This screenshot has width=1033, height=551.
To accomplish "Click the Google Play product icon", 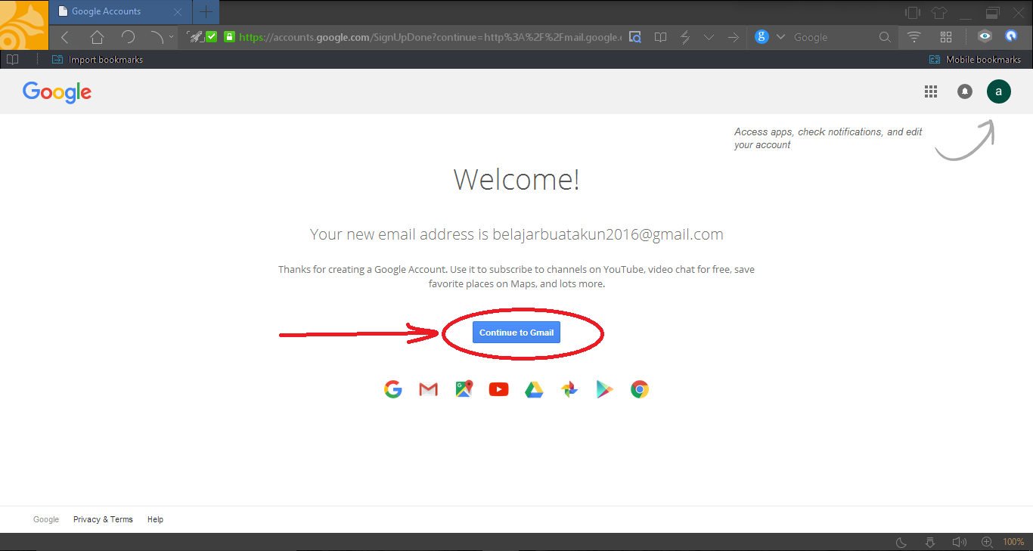I will coord(604,389).
